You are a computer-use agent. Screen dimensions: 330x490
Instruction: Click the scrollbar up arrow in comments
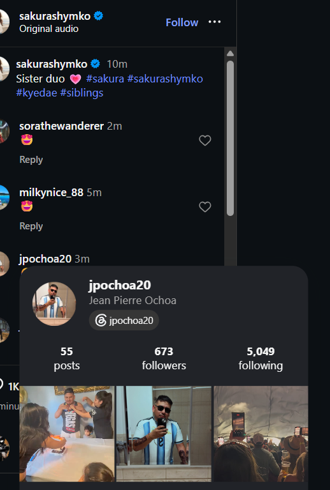[230, 54]
